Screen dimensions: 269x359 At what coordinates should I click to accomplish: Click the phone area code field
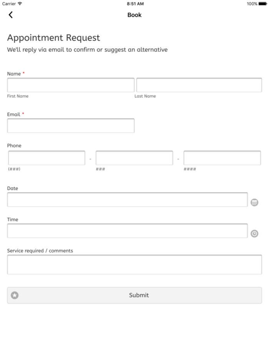pos(46,158)
